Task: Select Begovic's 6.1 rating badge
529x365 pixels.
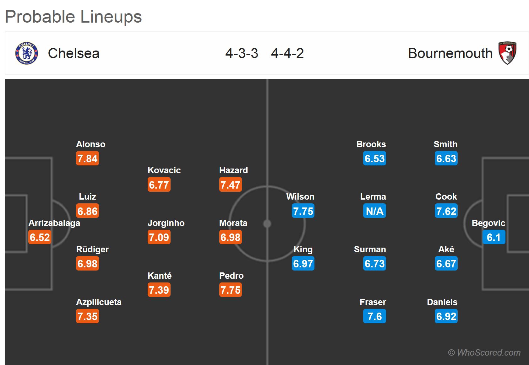Action: [x=494, y=237]
